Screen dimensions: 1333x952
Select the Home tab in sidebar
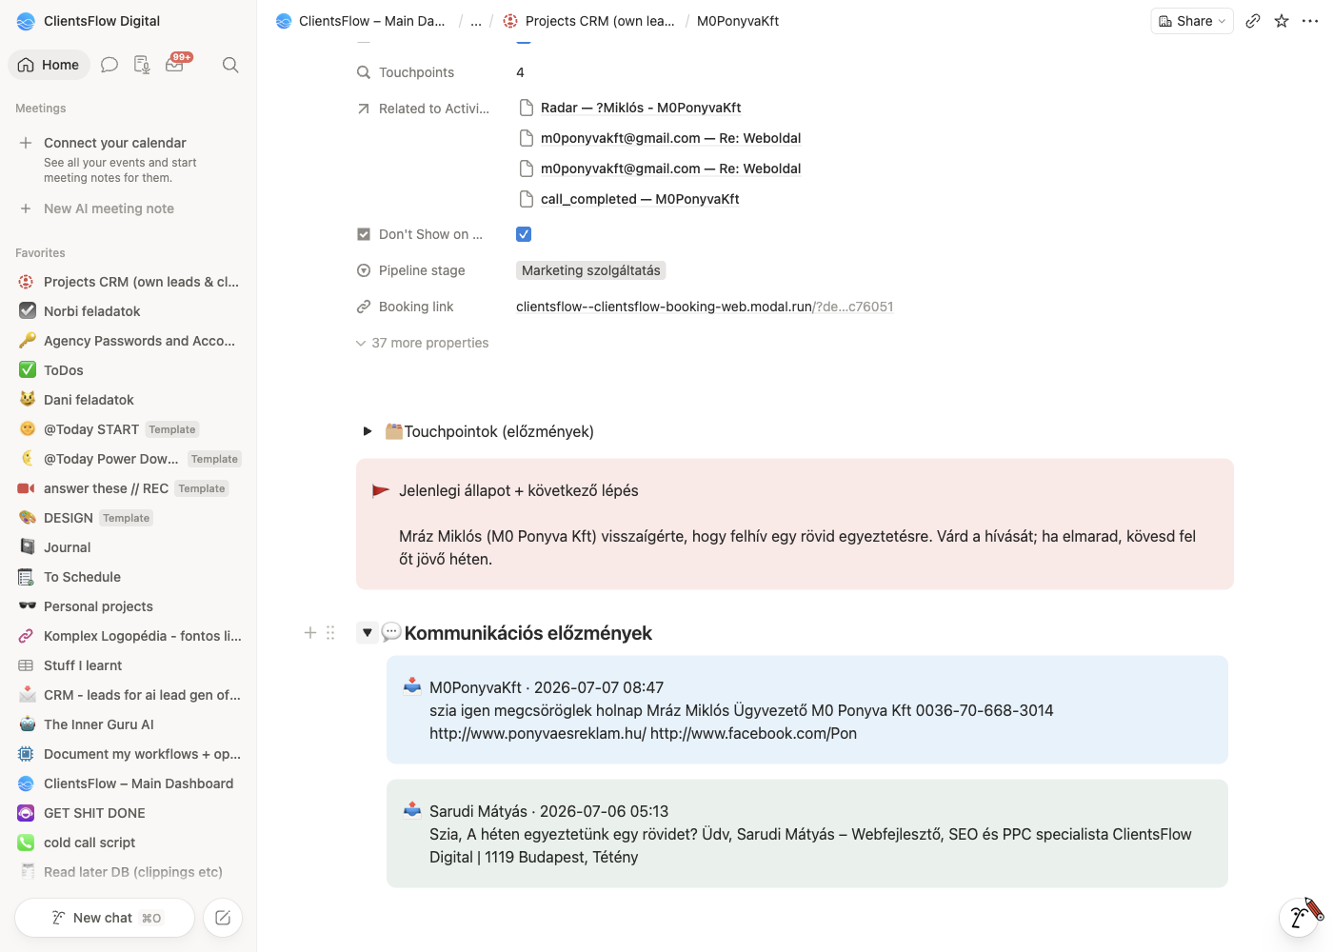click(49, 65)
